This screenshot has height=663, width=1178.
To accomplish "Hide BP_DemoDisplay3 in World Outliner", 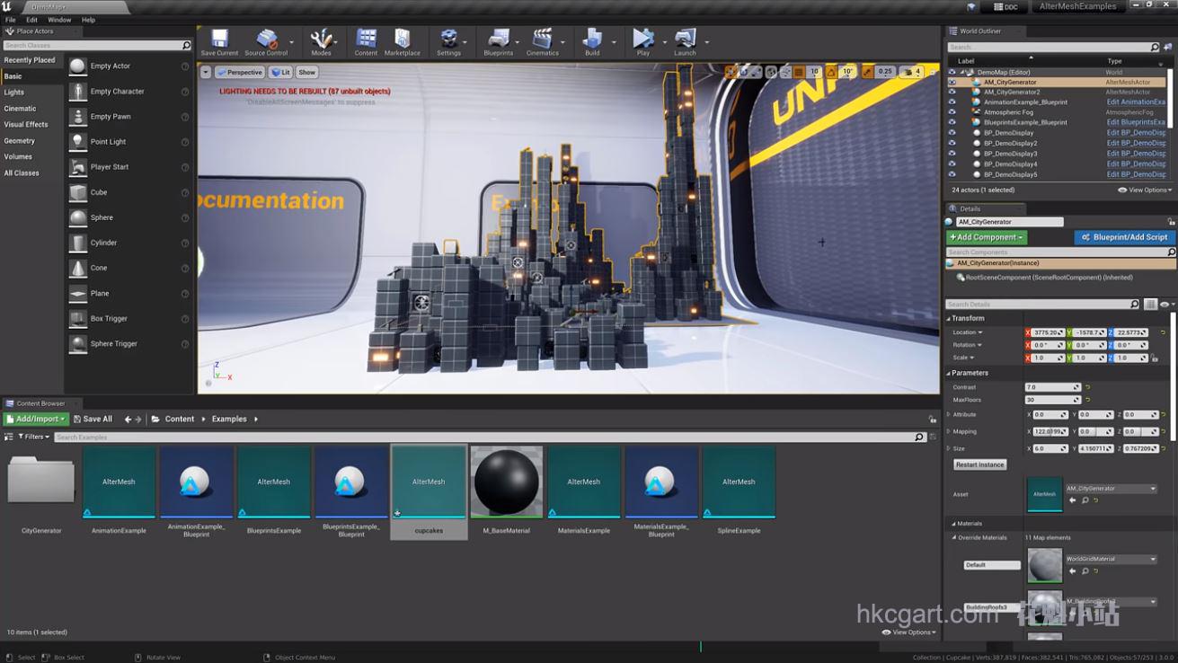I will coord(952,154).
